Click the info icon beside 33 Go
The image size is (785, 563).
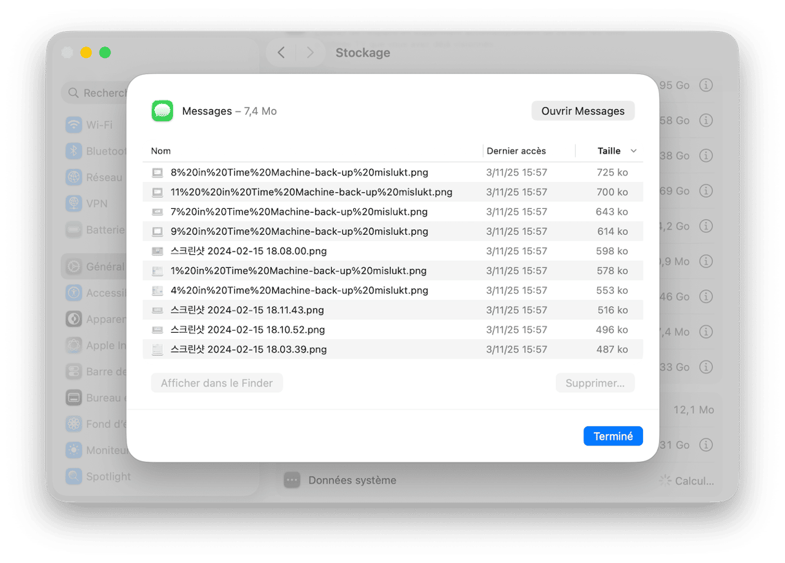[706, 367]
